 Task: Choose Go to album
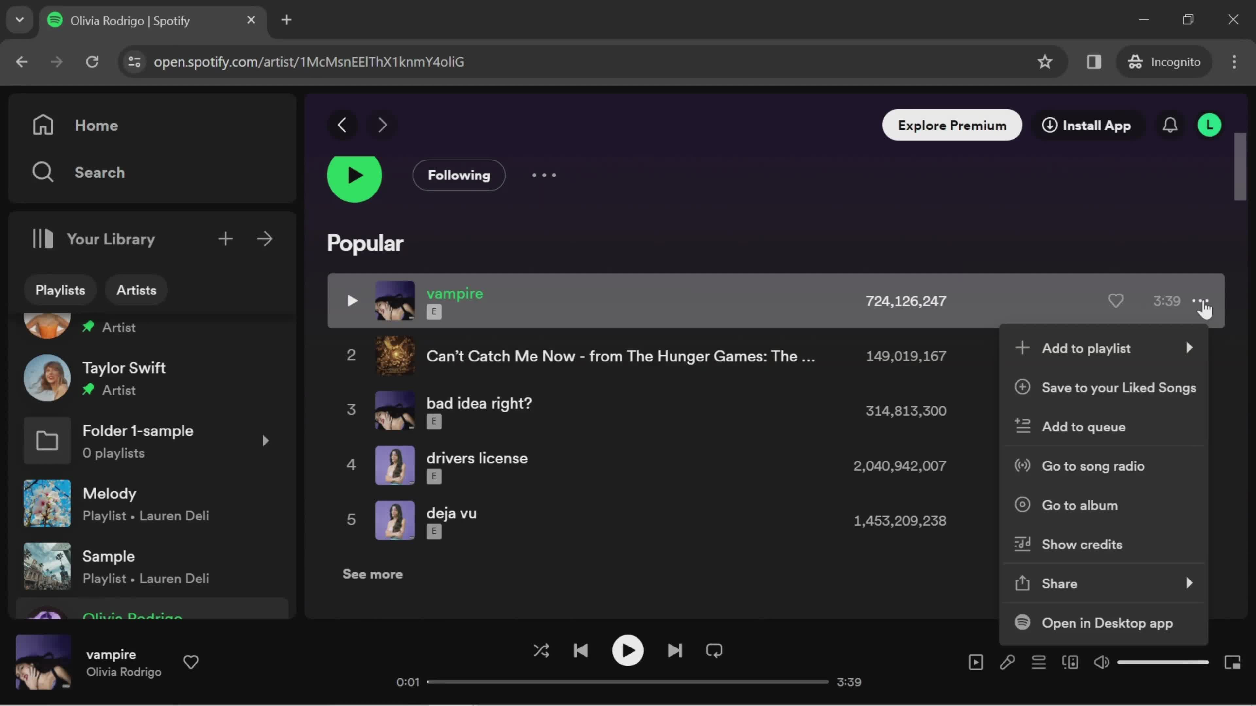pyautogui.click(x=1104, y=505)
